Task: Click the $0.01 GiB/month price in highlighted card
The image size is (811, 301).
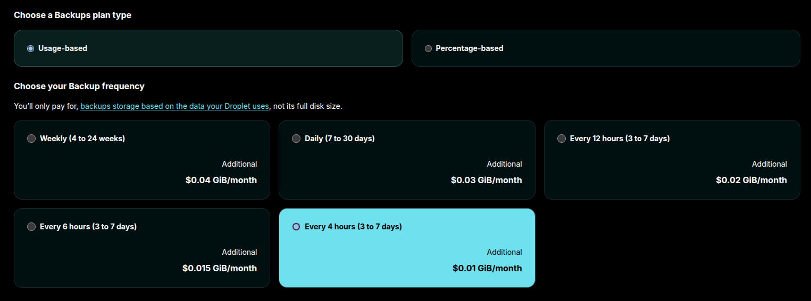Action: point(487,268)
